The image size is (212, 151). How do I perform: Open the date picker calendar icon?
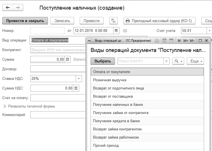[116, 30]
